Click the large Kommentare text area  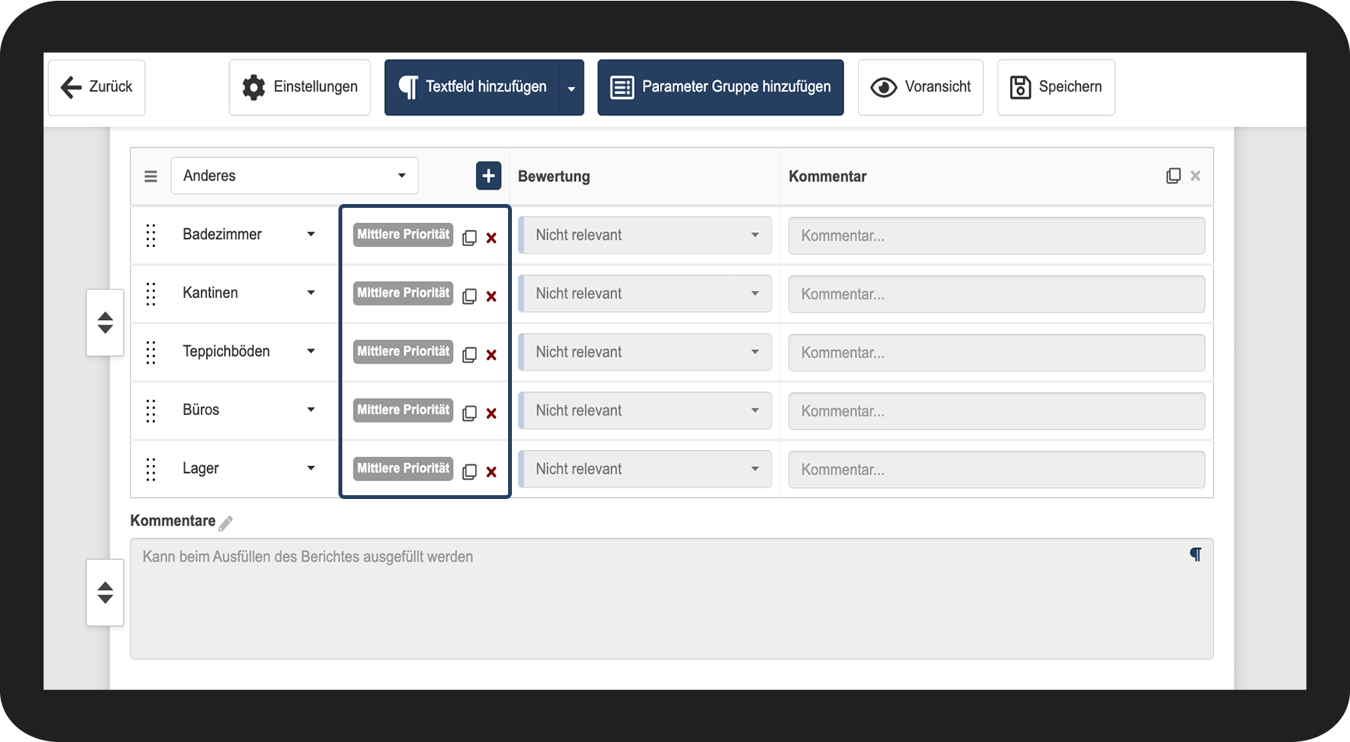(672, 599)
